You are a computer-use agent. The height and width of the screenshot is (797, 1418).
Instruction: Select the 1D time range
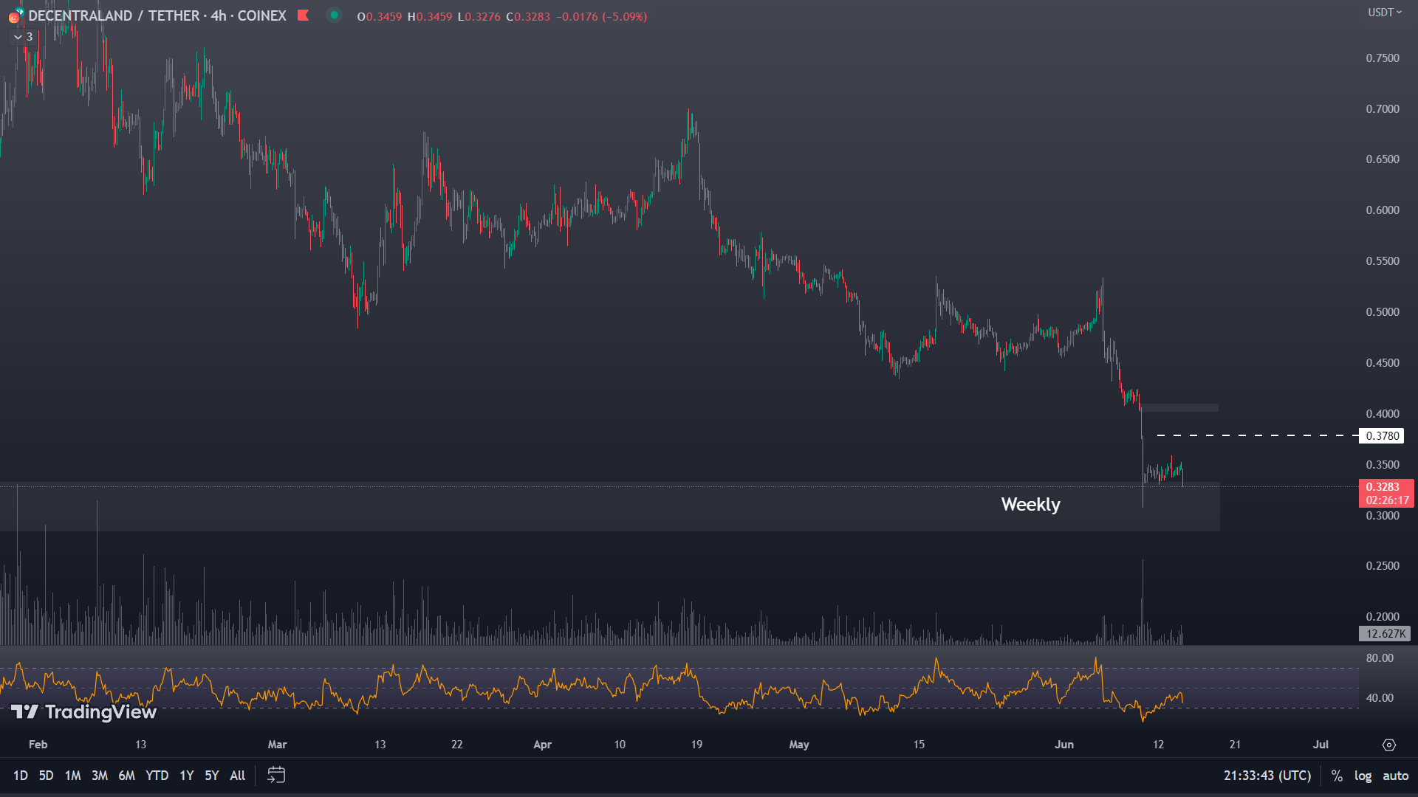point(21,776)
